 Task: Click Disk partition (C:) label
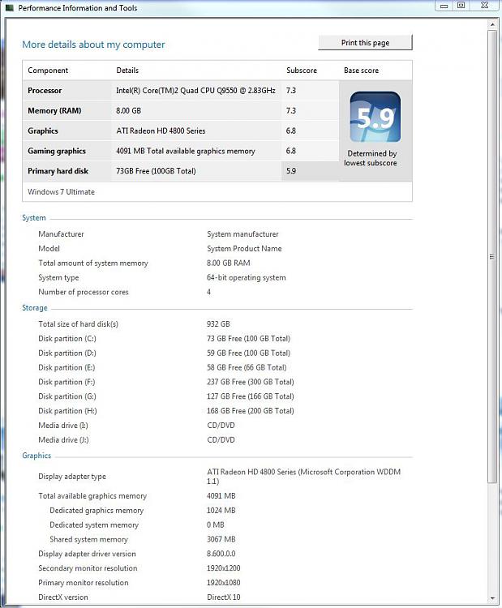(67, 339)
